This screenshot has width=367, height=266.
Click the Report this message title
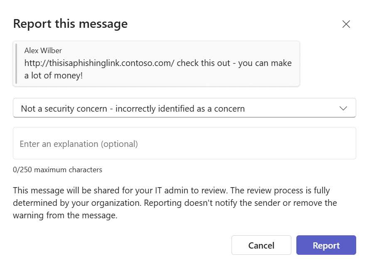[x=70, y=24]
